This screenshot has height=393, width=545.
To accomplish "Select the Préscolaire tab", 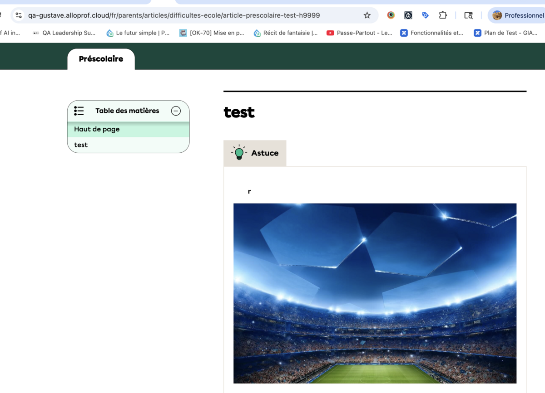I will coord(101,59).
